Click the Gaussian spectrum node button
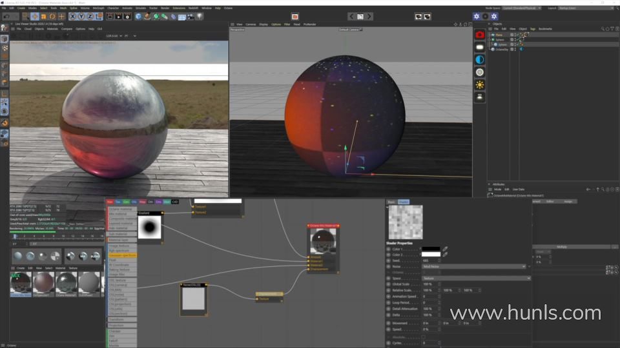 (x=122, y=255)
